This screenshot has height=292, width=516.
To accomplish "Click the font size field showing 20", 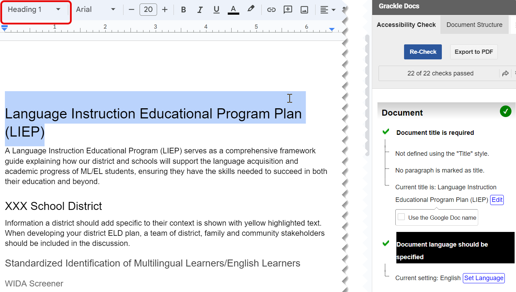I will click(x=148, y=9).
